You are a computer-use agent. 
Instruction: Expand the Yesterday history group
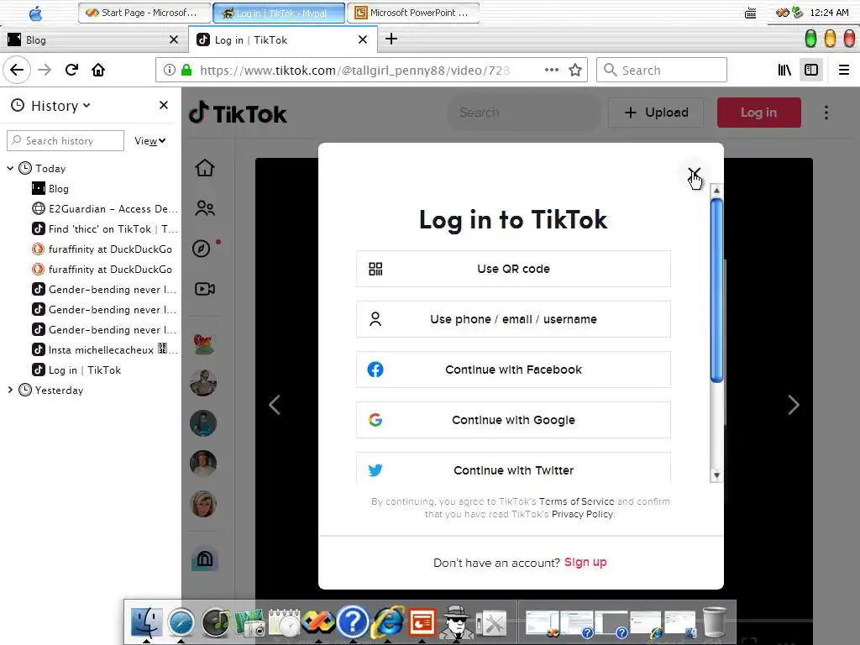click(10, 390)
